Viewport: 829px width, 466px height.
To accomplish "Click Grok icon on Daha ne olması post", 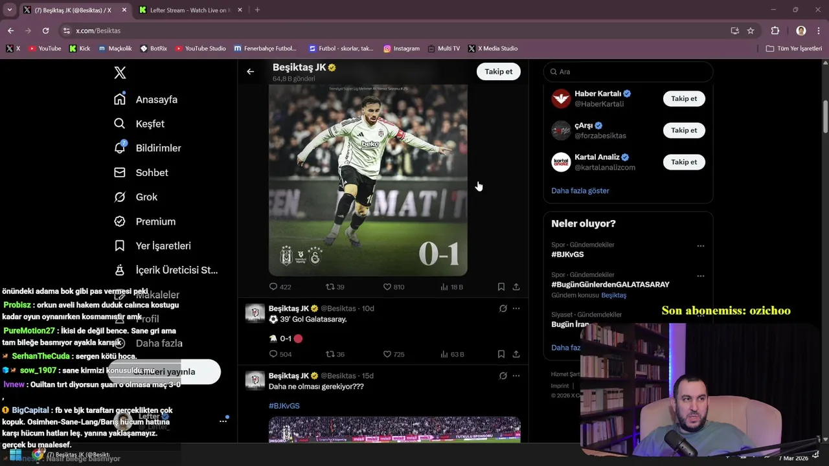I will (x=503, y=375).
